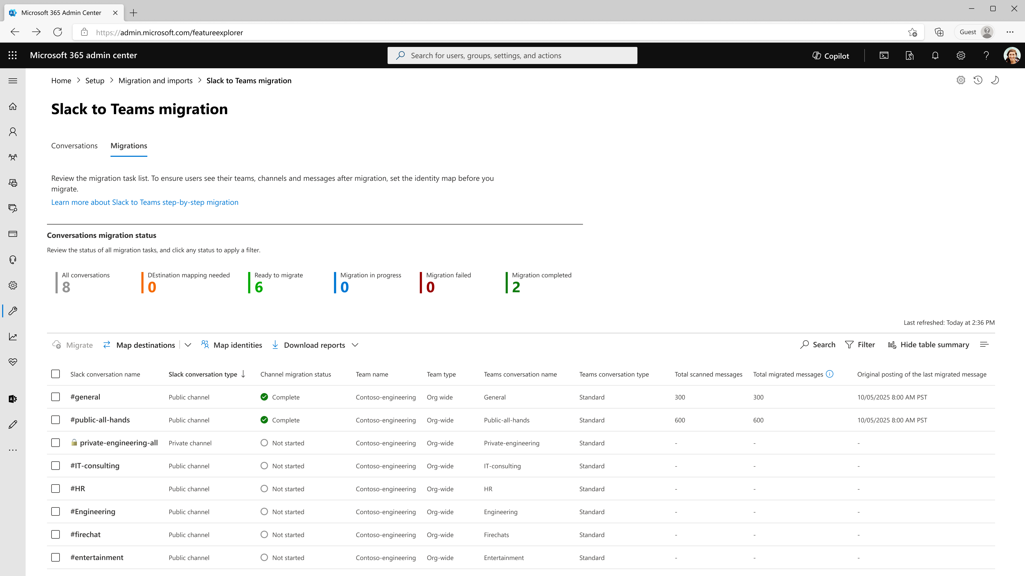
Task: Go to Migration and imports breadcrumb
Action: click(155, 81)
